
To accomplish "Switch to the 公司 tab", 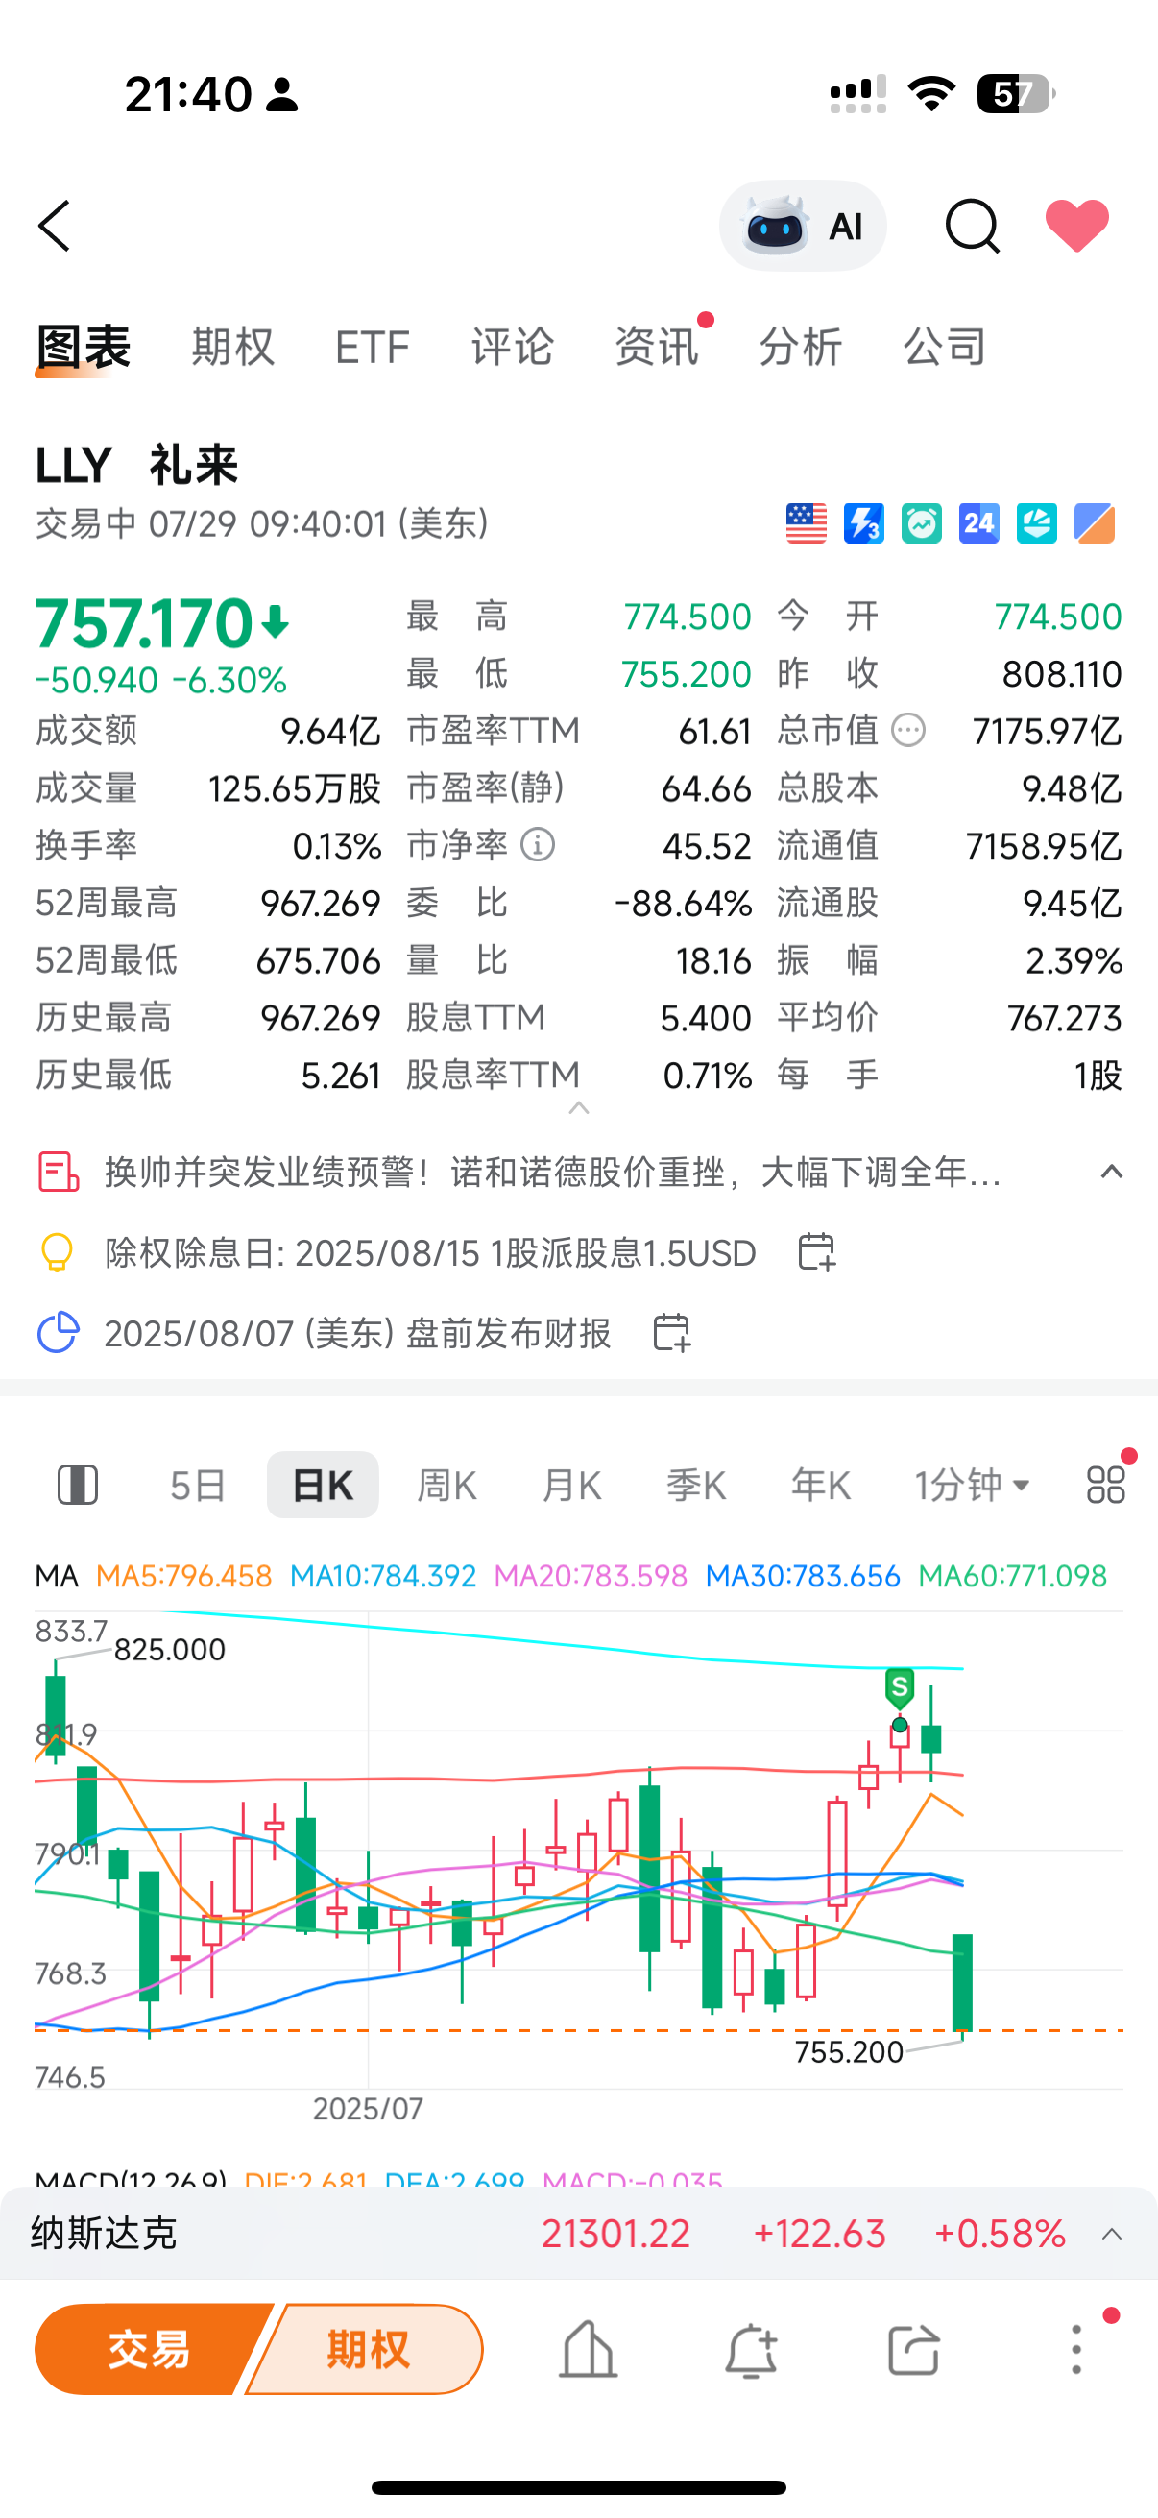I will (x=944, y=347).
